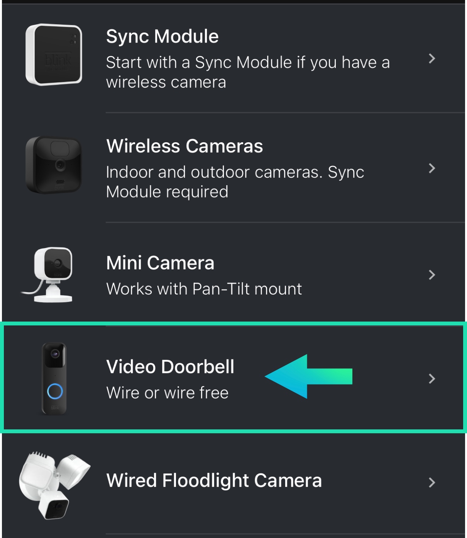Viewport: 467px width, 538px height.
Task: Expand Wireless Cameras using right chevron
Action: pyautogui.click(x=432, y=168)
